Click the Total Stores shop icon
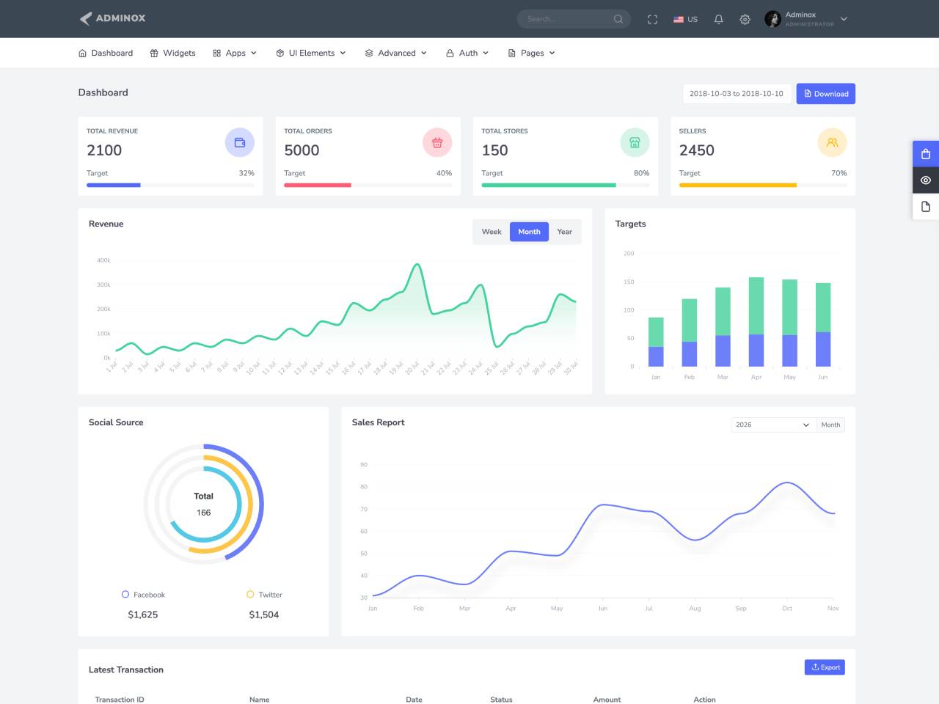 635,142
